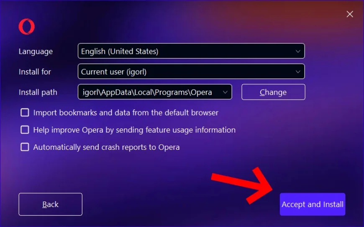Open the Install path dropdown arrow

225,92
